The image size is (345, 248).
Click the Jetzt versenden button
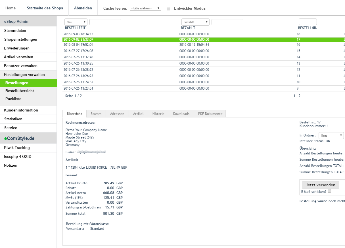point(321,185)
